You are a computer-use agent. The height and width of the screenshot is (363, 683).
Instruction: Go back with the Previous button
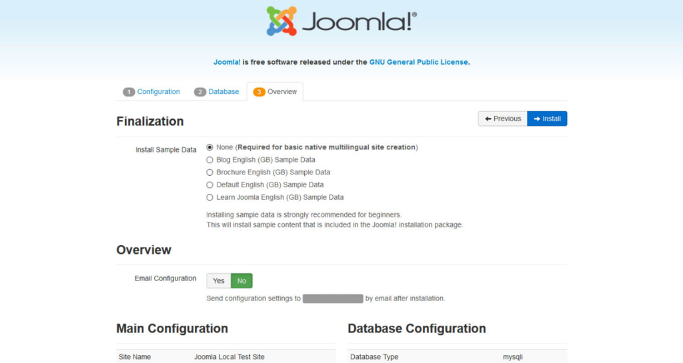click(502, 119)
